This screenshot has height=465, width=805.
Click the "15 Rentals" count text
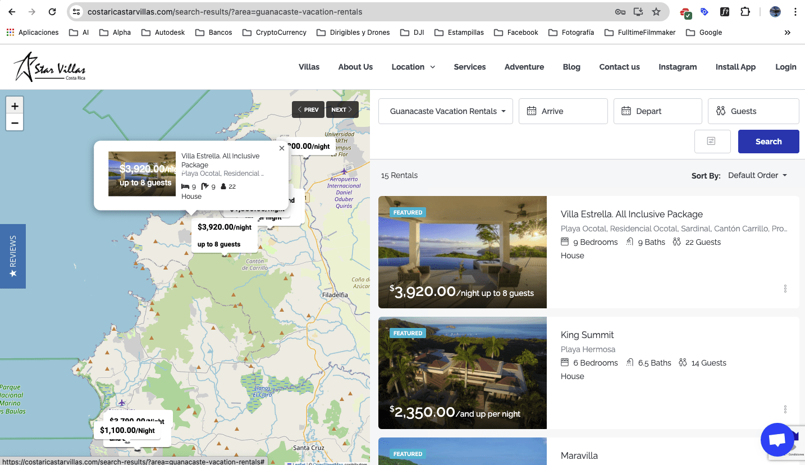pos(399,175)
